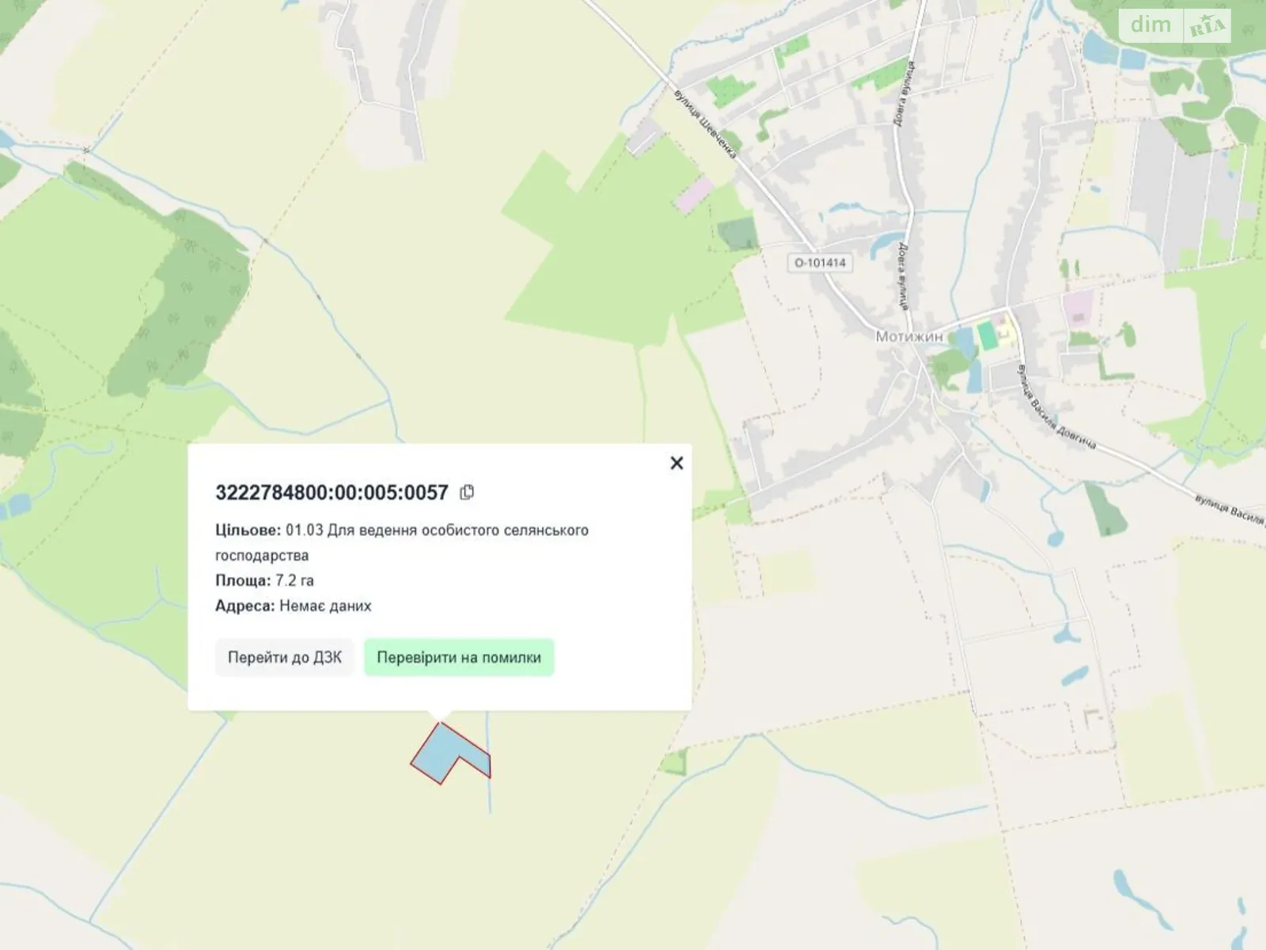Select the O-101414 road marker

click(x=820, y=263)
